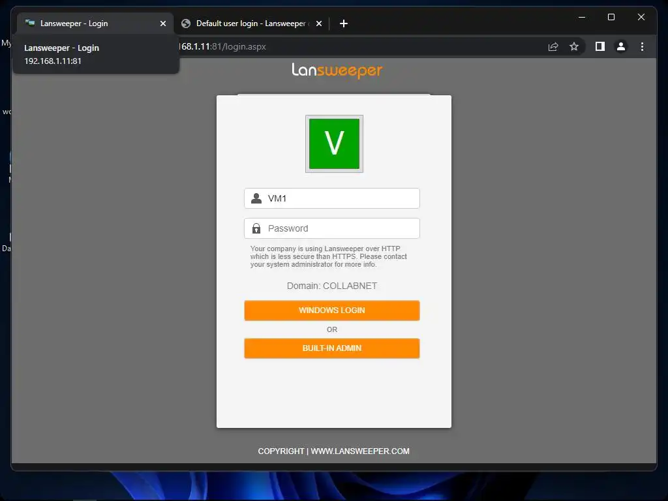This screenshot has width=668, height=501.
Task: Select the Lansweeper - Login tab
Action: (x=95, y=23)
